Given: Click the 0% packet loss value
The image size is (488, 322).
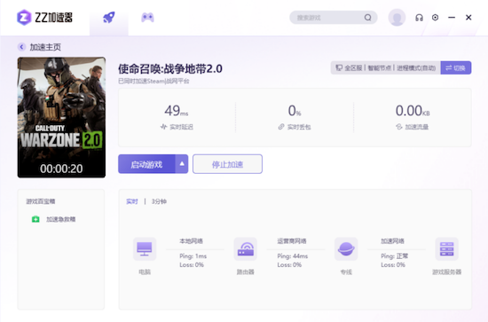Looking at the screenshot, I should point(295,111).
